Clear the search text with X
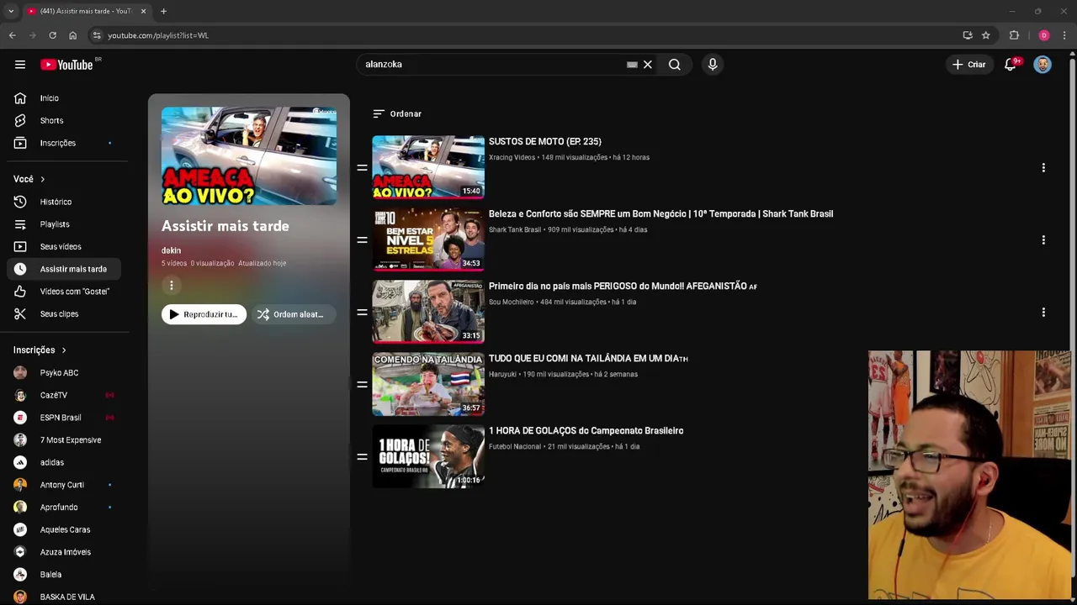This screenshot has height=605, width=1077. point(648,65)
